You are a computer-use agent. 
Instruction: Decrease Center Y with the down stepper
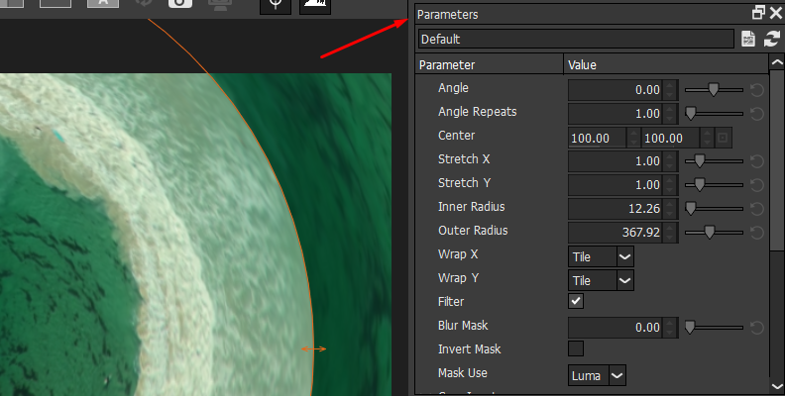[707, 143]
